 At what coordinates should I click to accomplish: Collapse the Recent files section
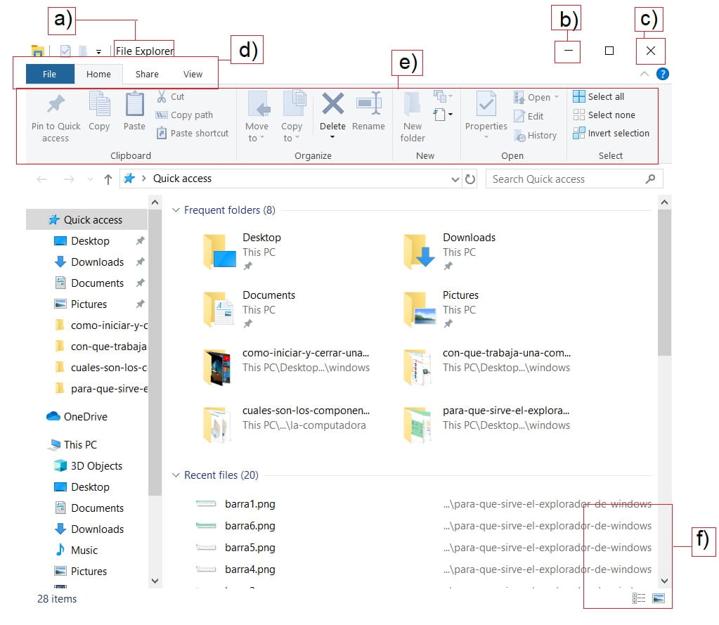coord(176,475)
